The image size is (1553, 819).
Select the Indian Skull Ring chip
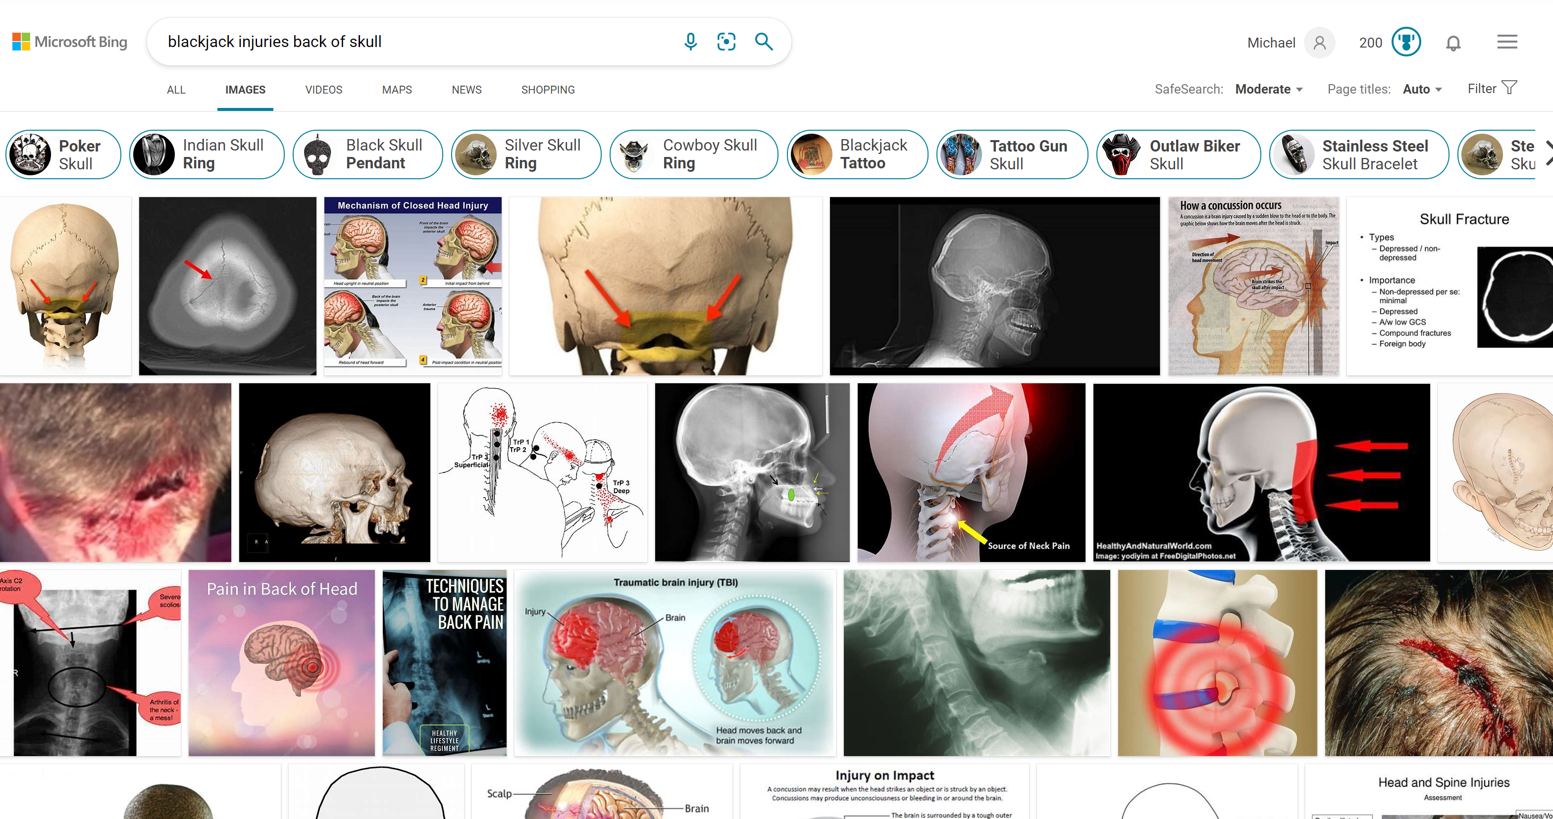pos(206,154)
